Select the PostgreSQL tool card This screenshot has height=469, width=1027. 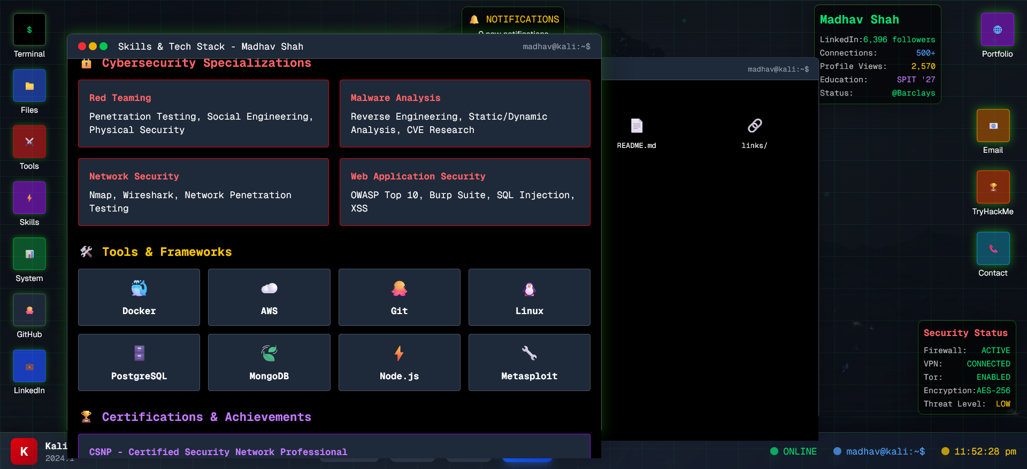coord(139,362)
